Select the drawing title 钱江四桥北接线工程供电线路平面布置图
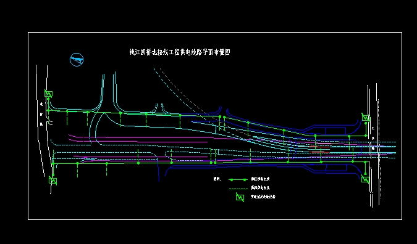 (180, 52)
